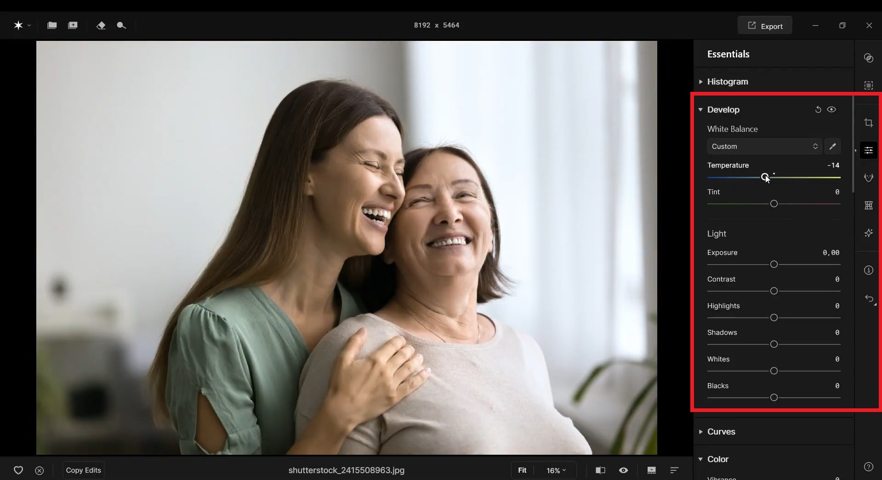Open the face-shaped tools icon in sidebar

[x=868, y=178]
